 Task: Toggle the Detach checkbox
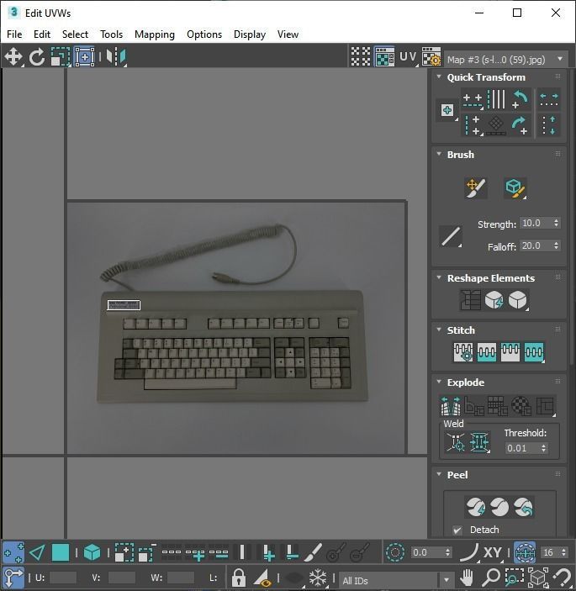click(x=457, y=530)
